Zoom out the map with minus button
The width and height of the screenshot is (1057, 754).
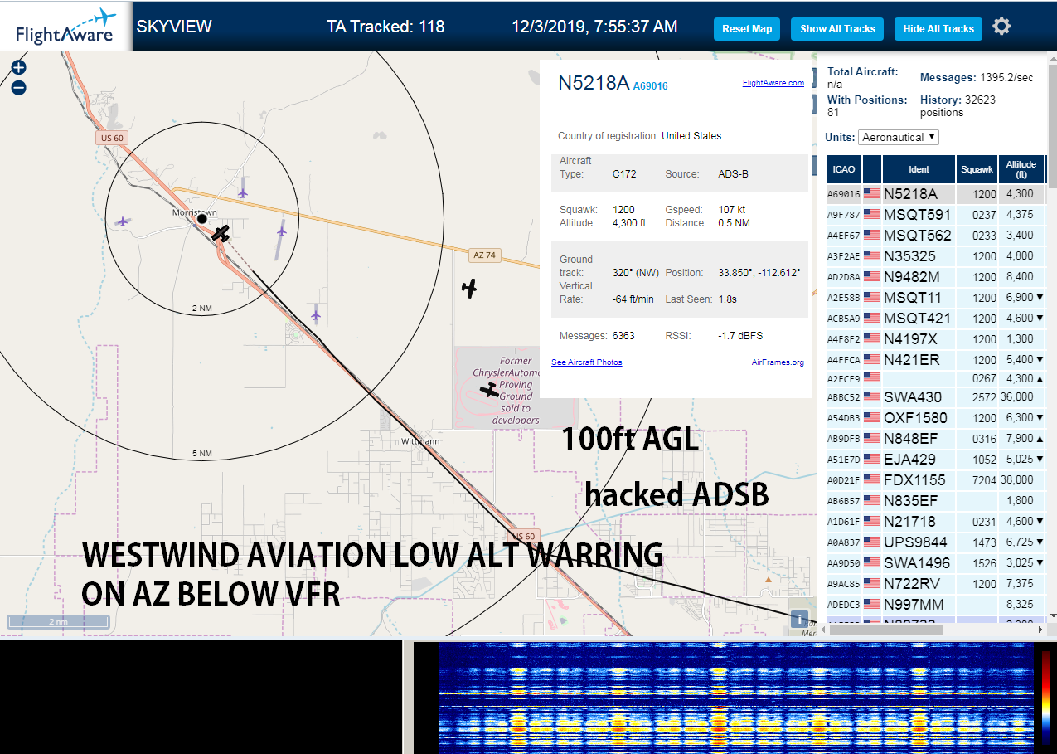(x=18, y=87)
